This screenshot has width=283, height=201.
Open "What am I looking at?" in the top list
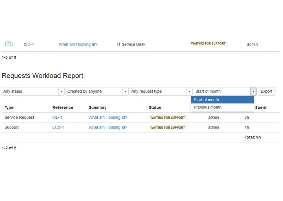pyautogui.click(x=78, y=44)
